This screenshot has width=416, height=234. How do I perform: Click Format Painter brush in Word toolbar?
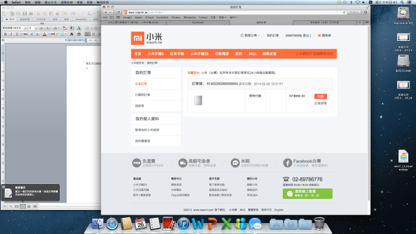57,13
